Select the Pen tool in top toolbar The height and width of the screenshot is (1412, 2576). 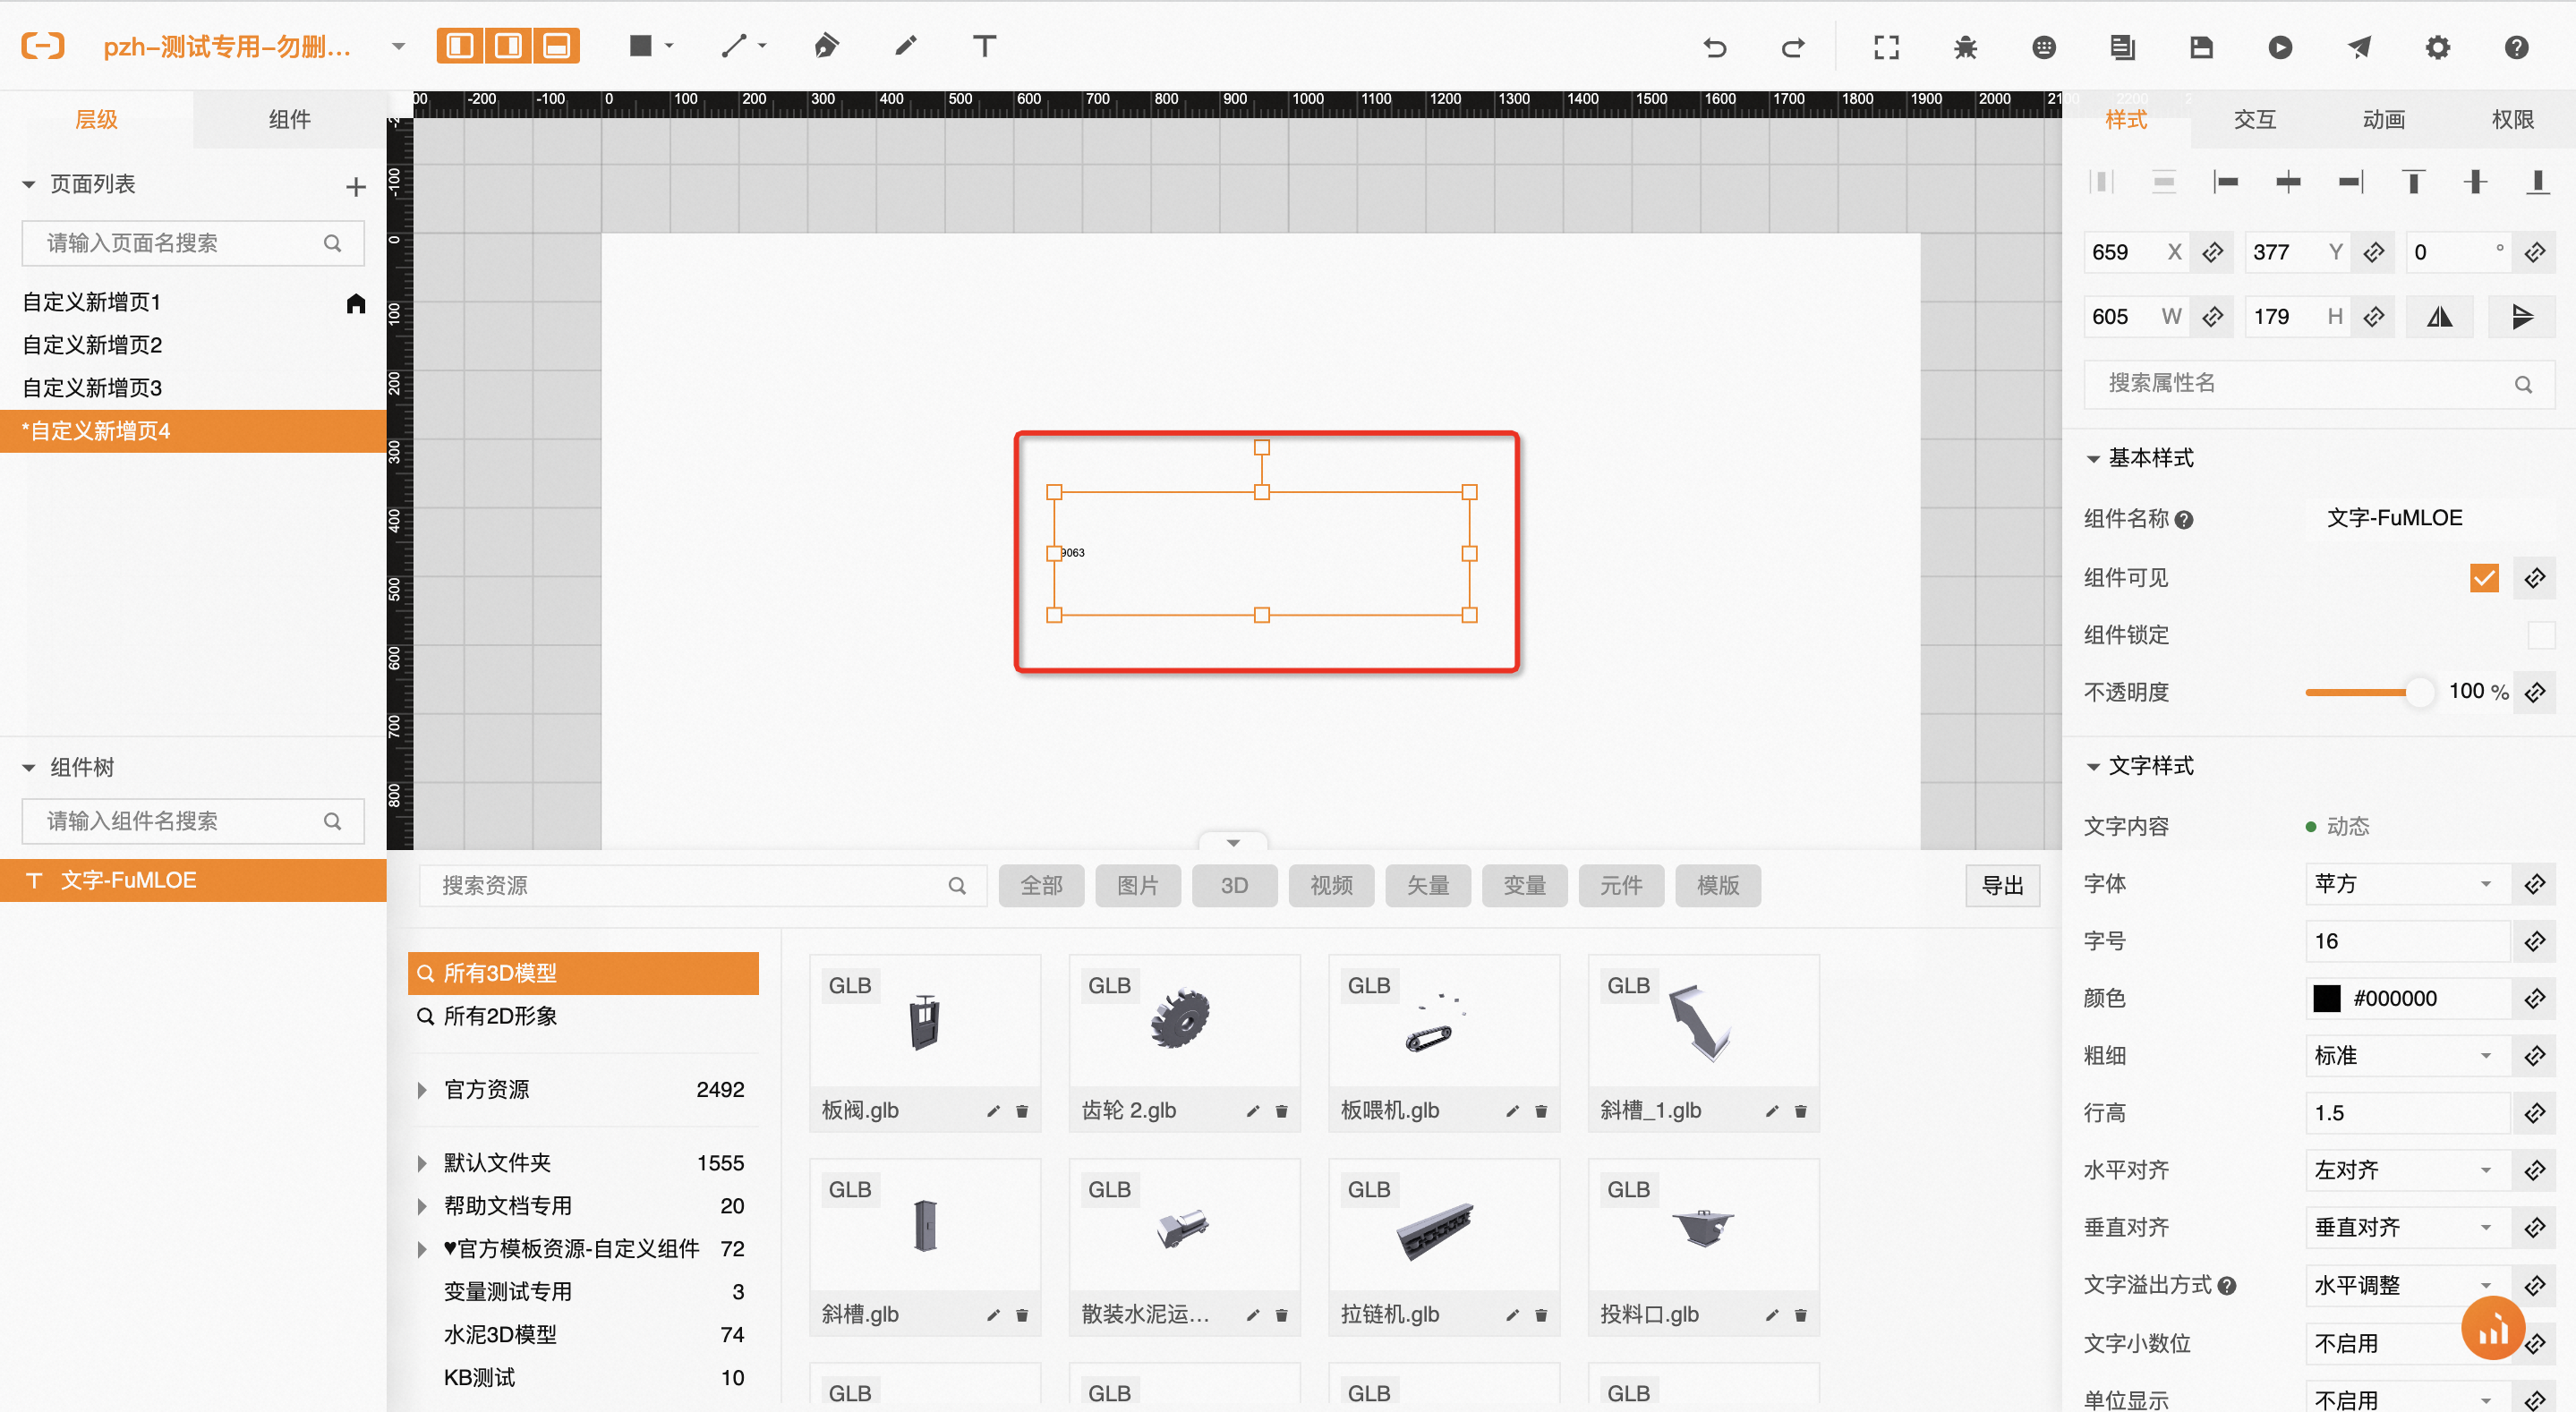tap(826, 46)
